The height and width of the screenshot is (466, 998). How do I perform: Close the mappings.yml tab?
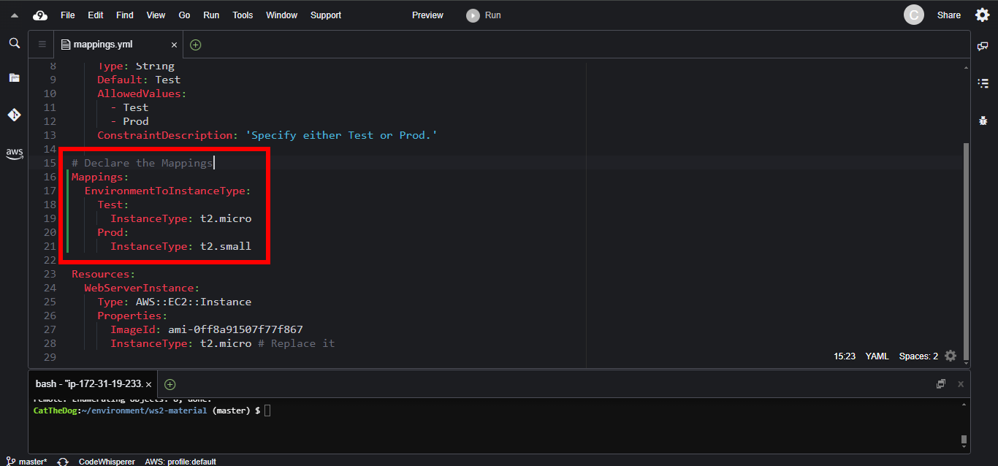[174, 45]
